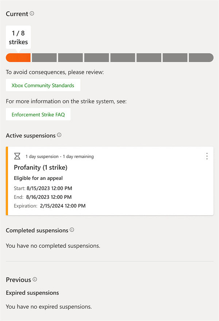Image resolution: width=219 pixels, height=321 pixels.
Task: Open the Enforcement Strike FAQ link
Action: tap(38, 114)
